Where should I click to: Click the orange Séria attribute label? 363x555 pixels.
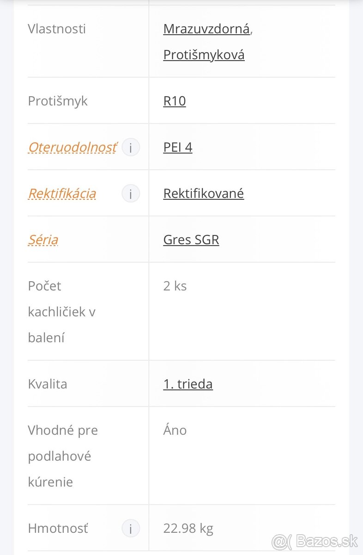43,240
